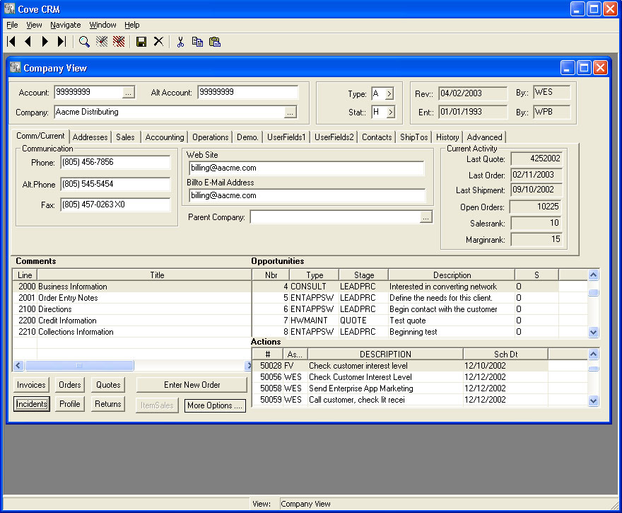The image size is (622, 513).
Task: Switch to the ShipTos tab
Action: point(413,137)
